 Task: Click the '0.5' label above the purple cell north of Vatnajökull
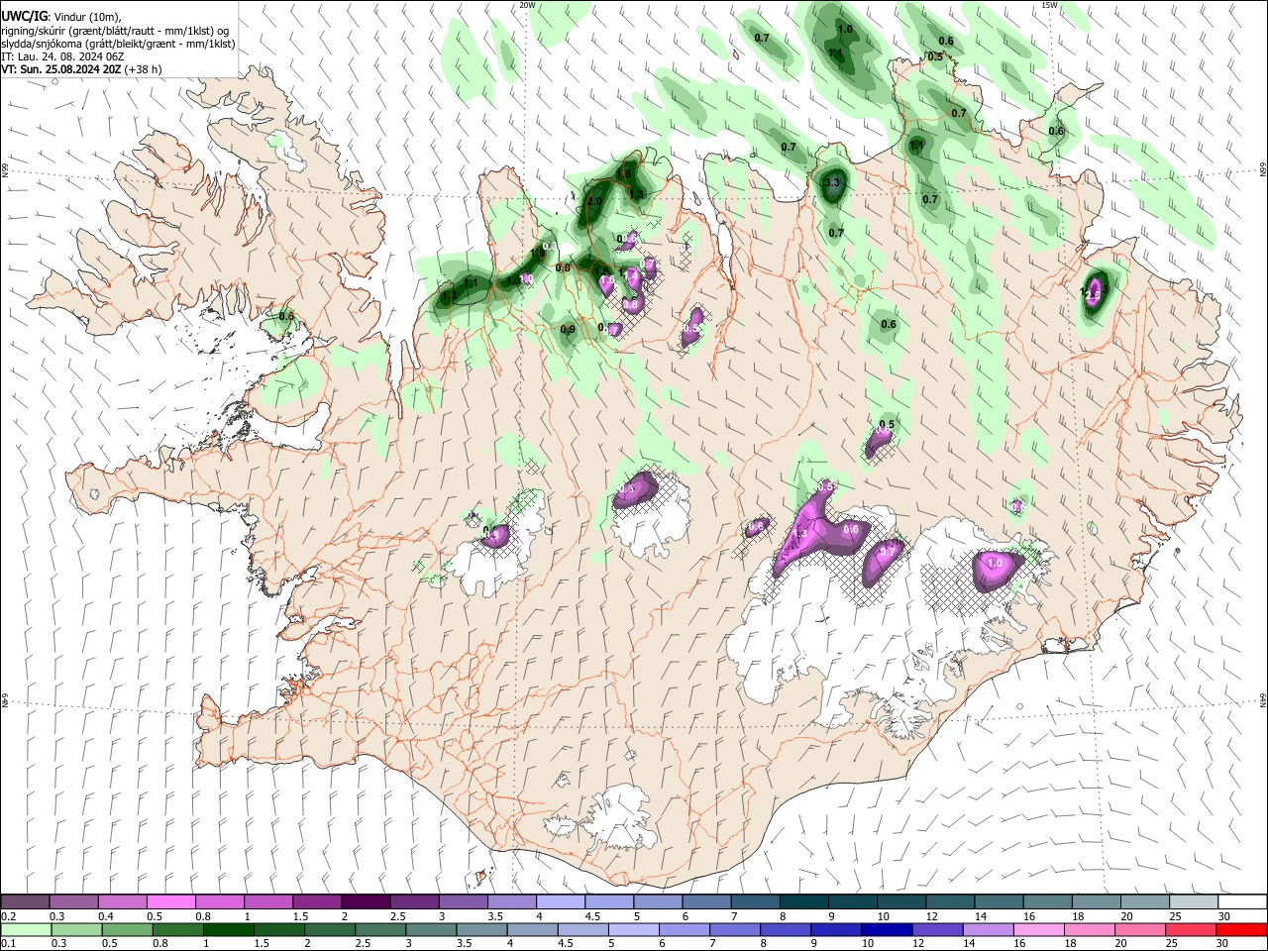[x=887, y=424]
